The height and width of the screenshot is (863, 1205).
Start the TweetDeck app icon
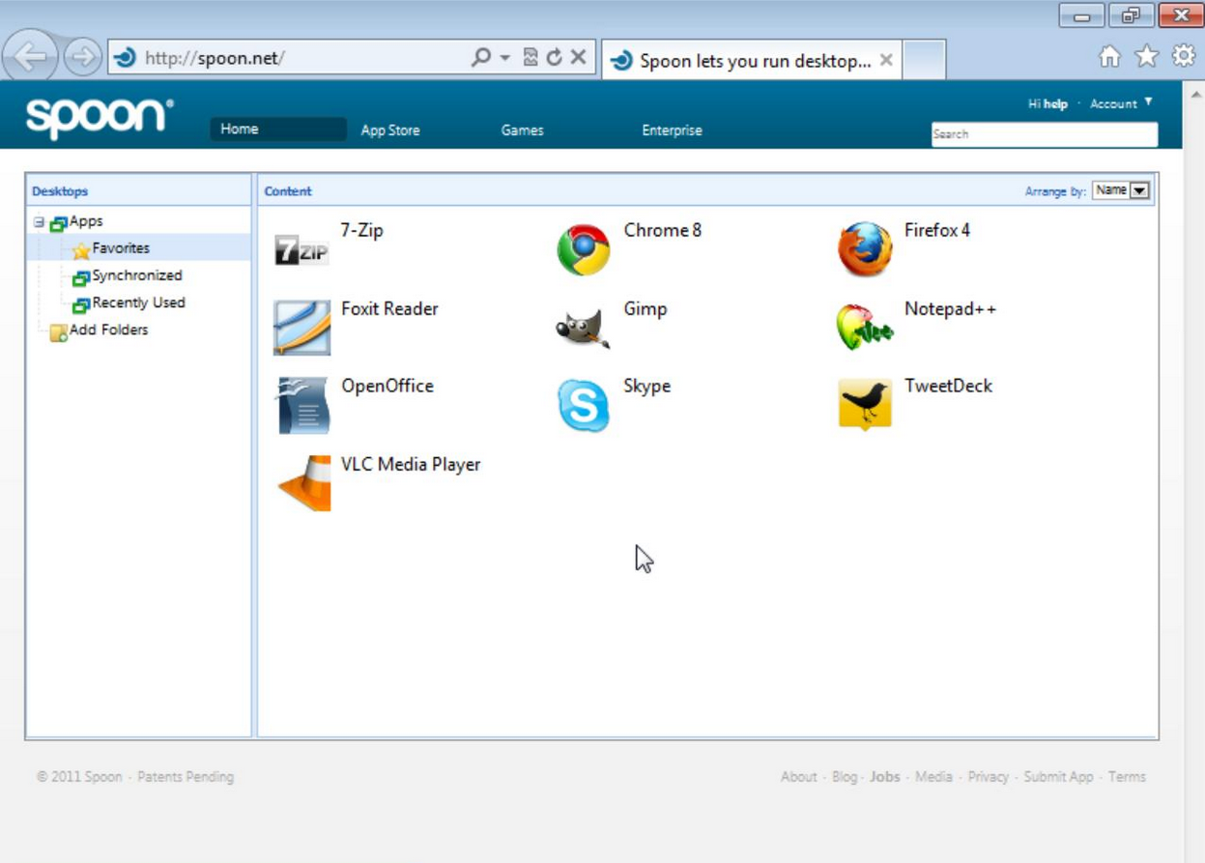coord(865,404)
